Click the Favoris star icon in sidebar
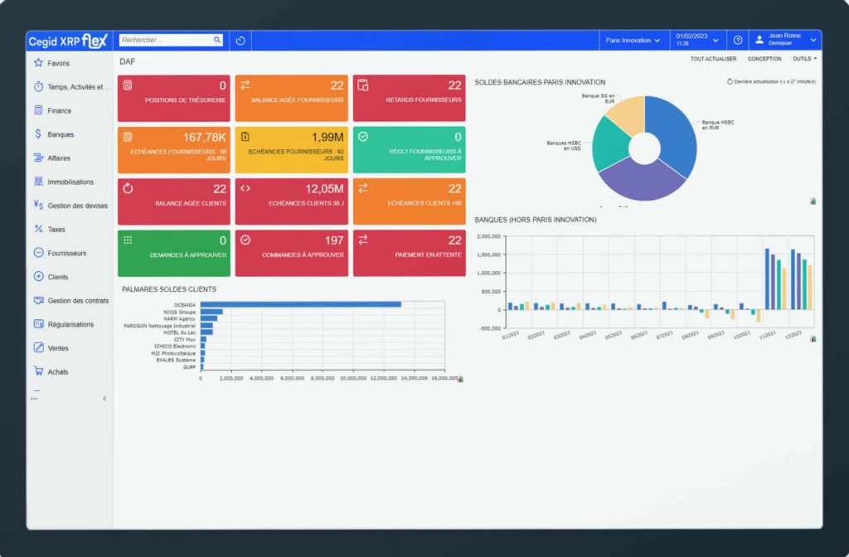This screenshot has height=557, width=849. pyautogui.click(x=38, y=63)
